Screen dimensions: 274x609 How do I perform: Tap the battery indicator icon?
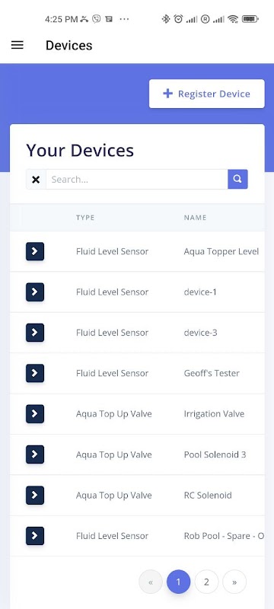click(250, 18)
